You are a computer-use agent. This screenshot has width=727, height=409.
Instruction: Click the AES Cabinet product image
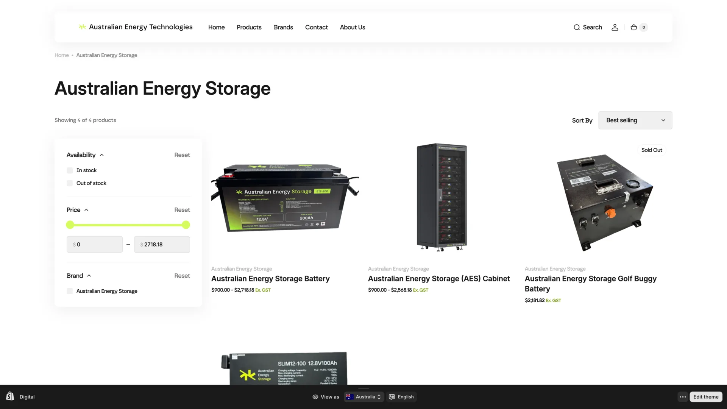(x=442, y=197)
